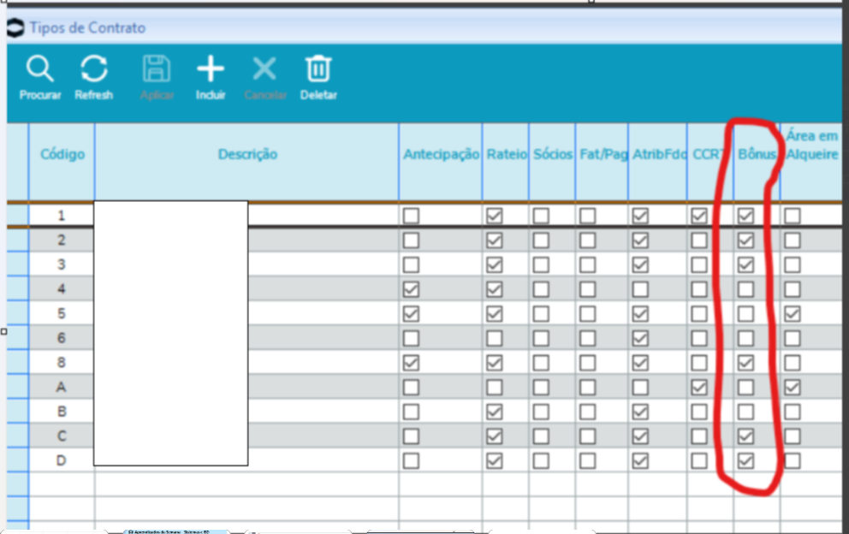The image size is (849, 534).
Task: Uncheck Área em Alqueire for code A
Action: pyautogui.click(x=793, y=387)
